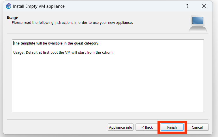This screenshot has height=137, width=218.
Task: Click the "Install Empty VM appliance" window title
Action: click(x=39, y=6)
